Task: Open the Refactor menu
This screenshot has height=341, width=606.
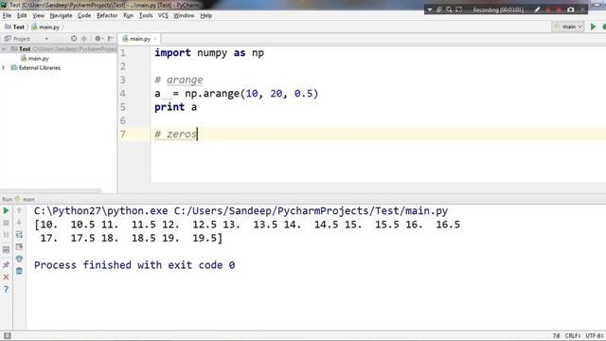Action: (107, 15)
